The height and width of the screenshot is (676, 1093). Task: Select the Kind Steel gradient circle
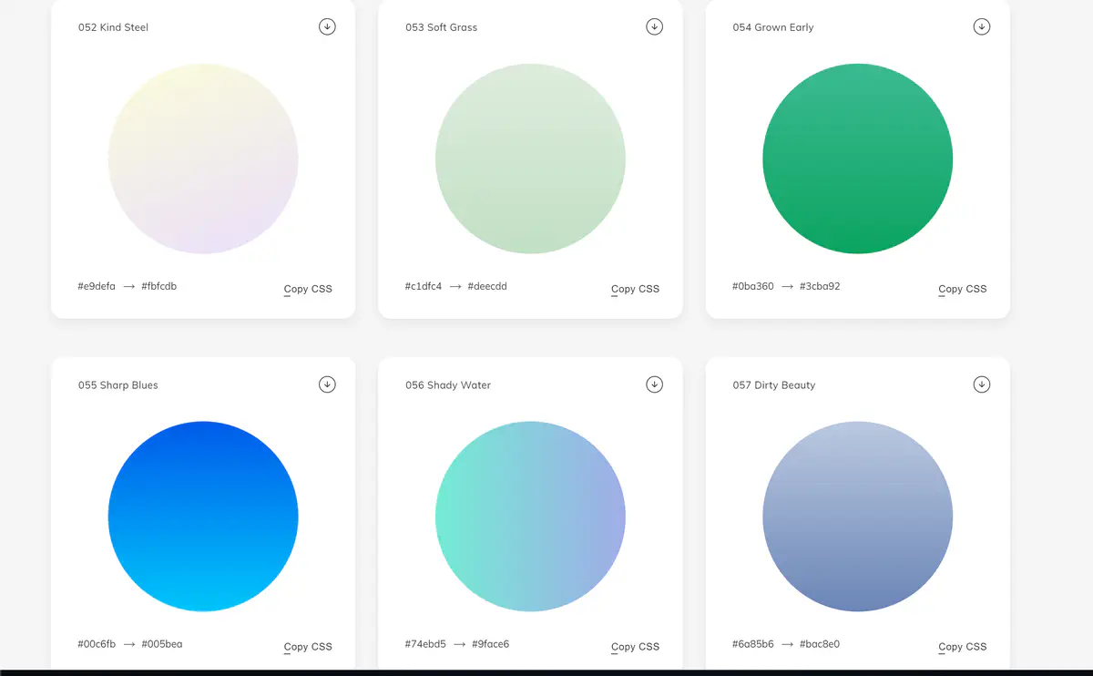pos(203,159)
